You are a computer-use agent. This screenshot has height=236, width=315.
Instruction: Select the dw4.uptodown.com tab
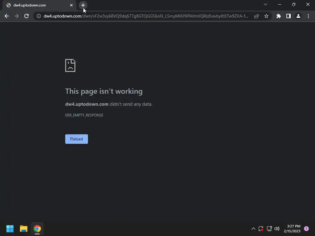[x=39, y=5]
